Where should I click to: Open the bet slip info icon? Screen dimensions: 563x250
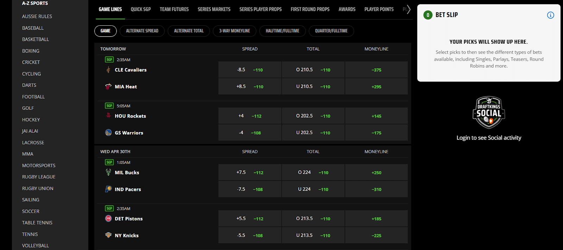click(551, 15)
